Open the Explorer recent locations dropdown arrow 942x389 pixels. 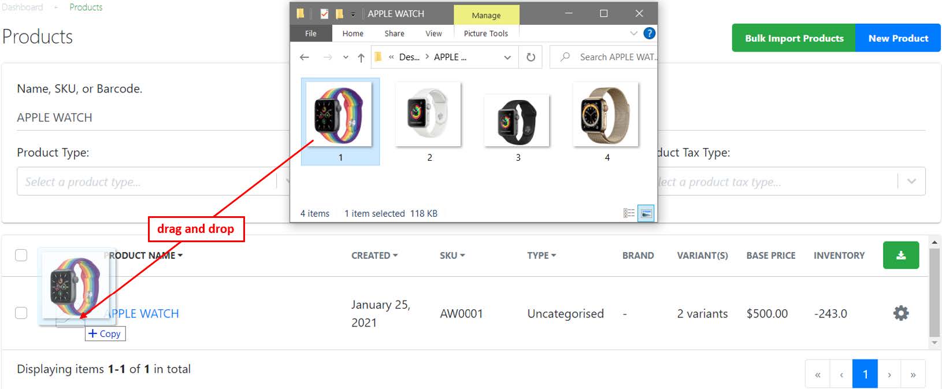[346, 57]
